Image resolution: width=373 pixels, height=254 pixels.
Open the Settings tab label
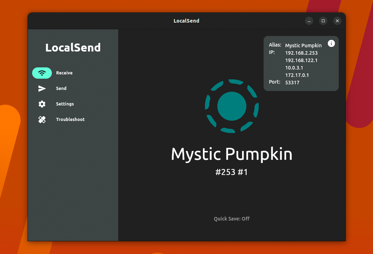tap(65, 104)
